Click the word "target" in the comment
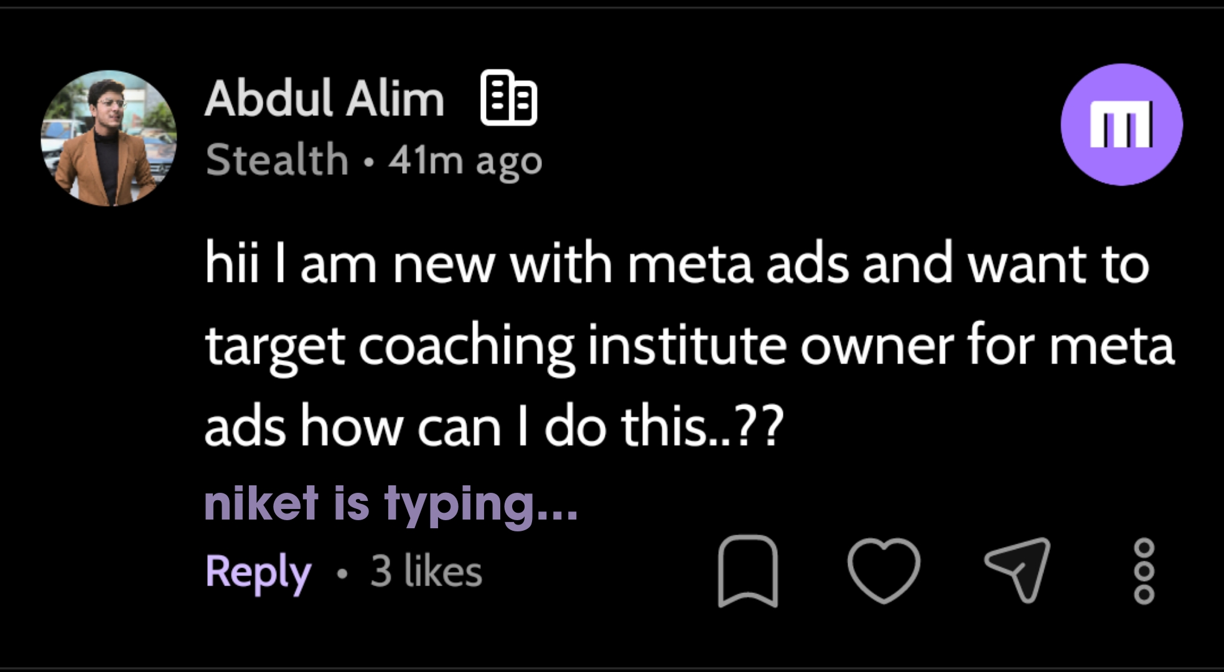The height and width of the screenshot is (672, 1224). pos(275,347)
